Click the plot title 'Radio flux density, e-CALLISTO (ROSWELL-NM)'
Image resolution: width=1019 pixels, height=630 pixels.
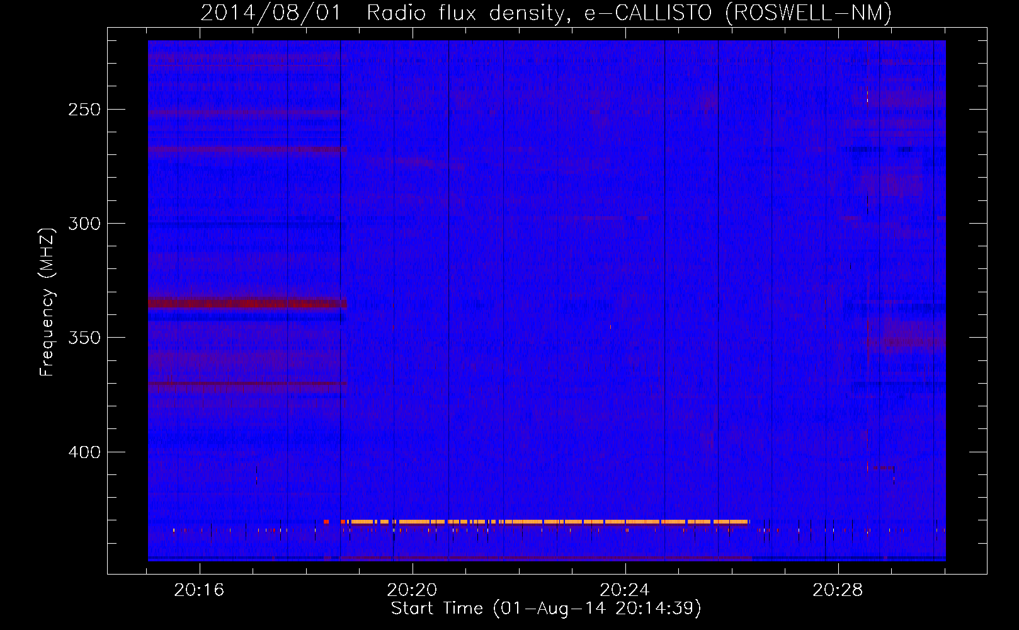click(629, 13)
